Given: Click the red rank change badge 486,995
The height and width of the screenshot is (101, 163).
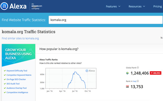Looking at the screenshot, I should (155, 73).
